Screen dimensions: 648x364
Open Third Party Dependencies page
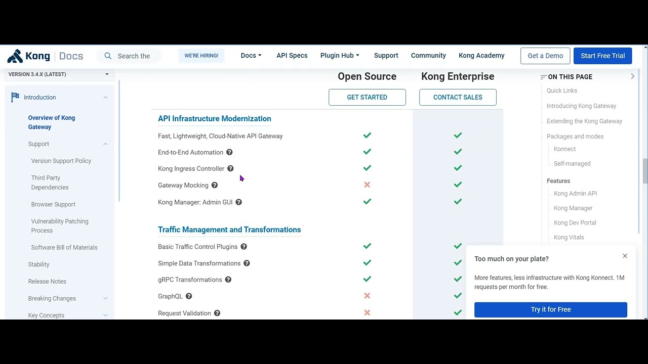click(x=50, y=183)
